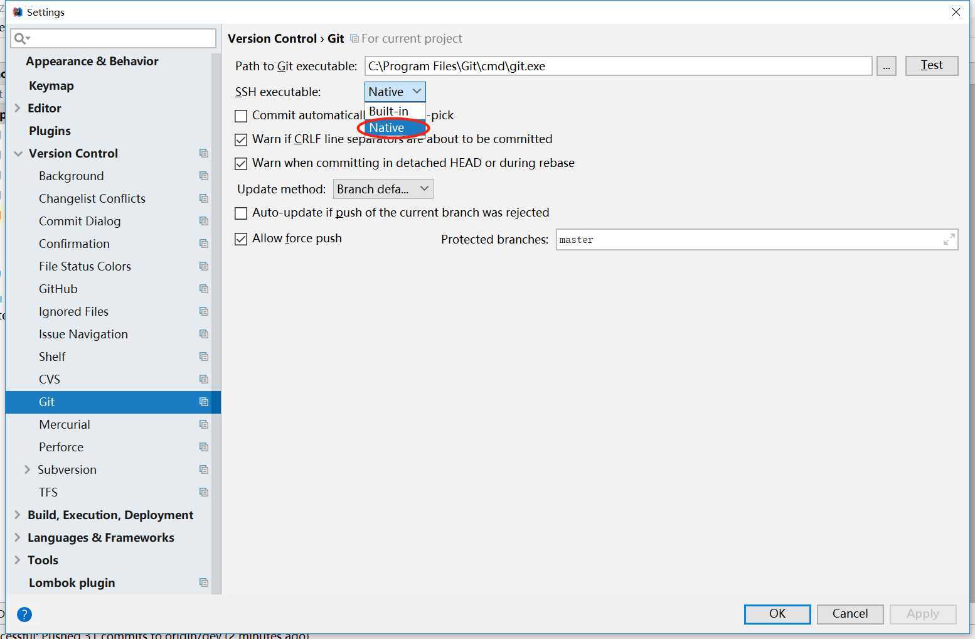Click project-level icon beside Lombok plugin

coord(204,583)
